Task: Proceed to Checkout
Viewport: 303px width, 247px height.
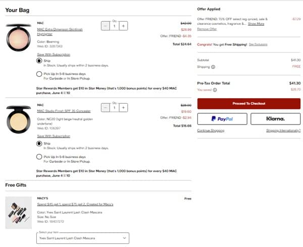Action: 248,103
